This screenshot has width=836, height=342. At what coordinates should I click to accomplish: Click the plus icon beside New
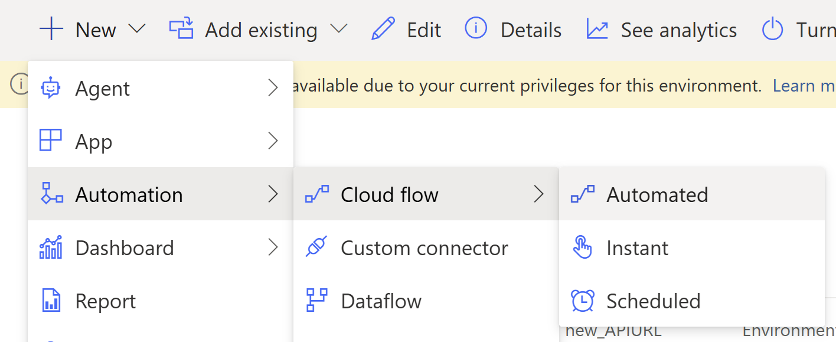click(51, 29)
